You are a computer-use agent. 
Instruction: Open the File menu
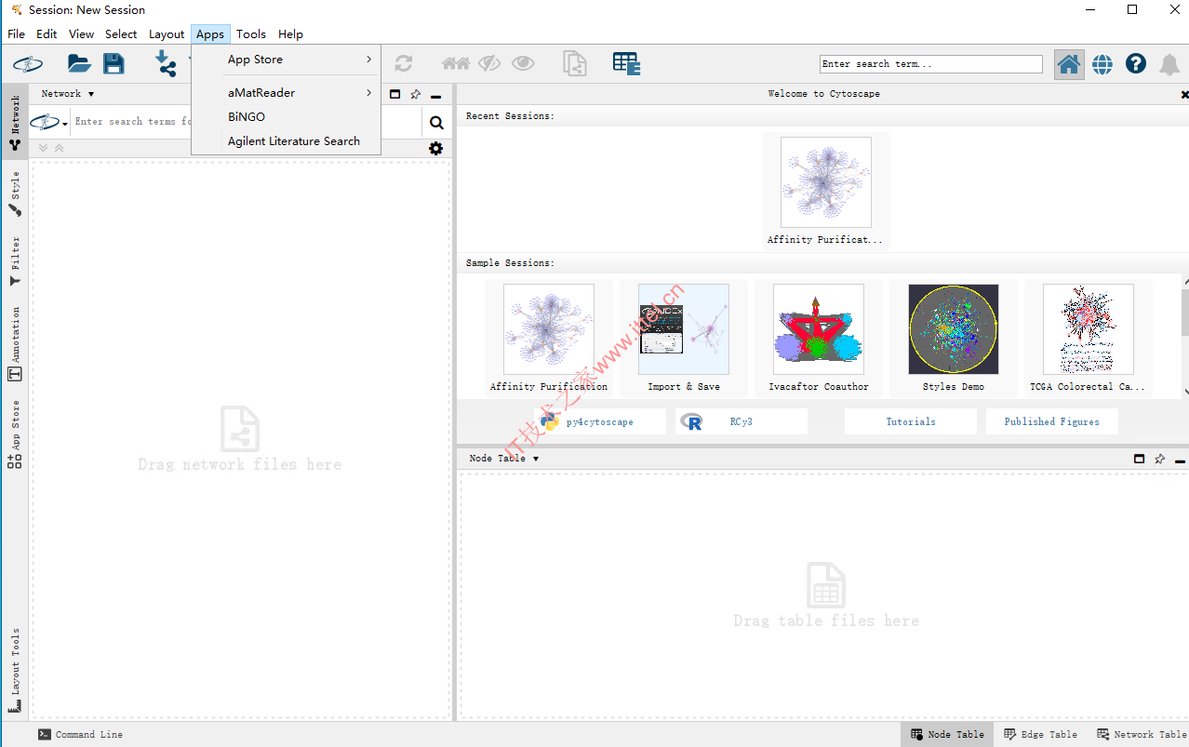pos(16,34)
